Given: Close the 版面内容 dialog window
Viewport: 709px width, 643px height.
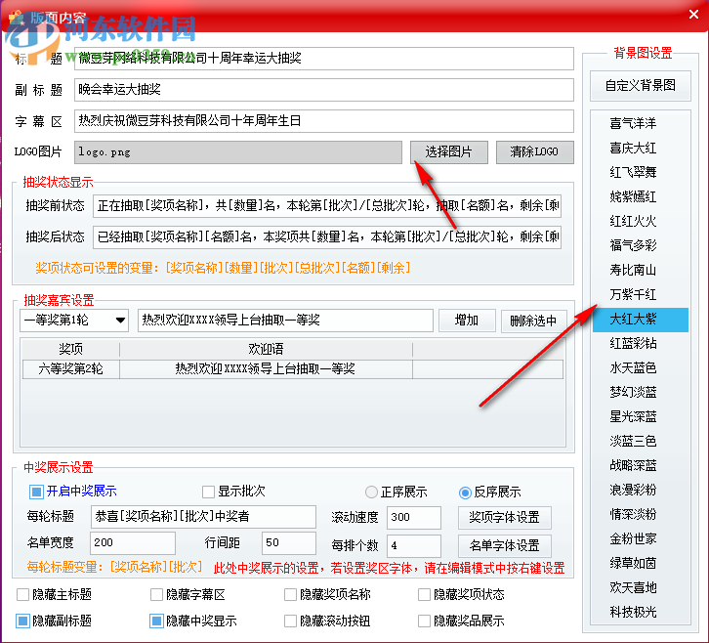Looking at the screenshot, I should coord(693,15).
